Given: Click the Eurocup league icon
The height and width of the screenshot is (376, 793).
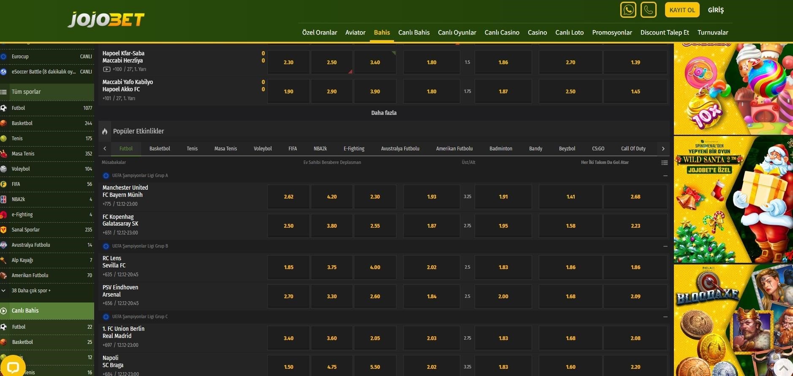Looking at the screenshot, I should pos(4,57).
